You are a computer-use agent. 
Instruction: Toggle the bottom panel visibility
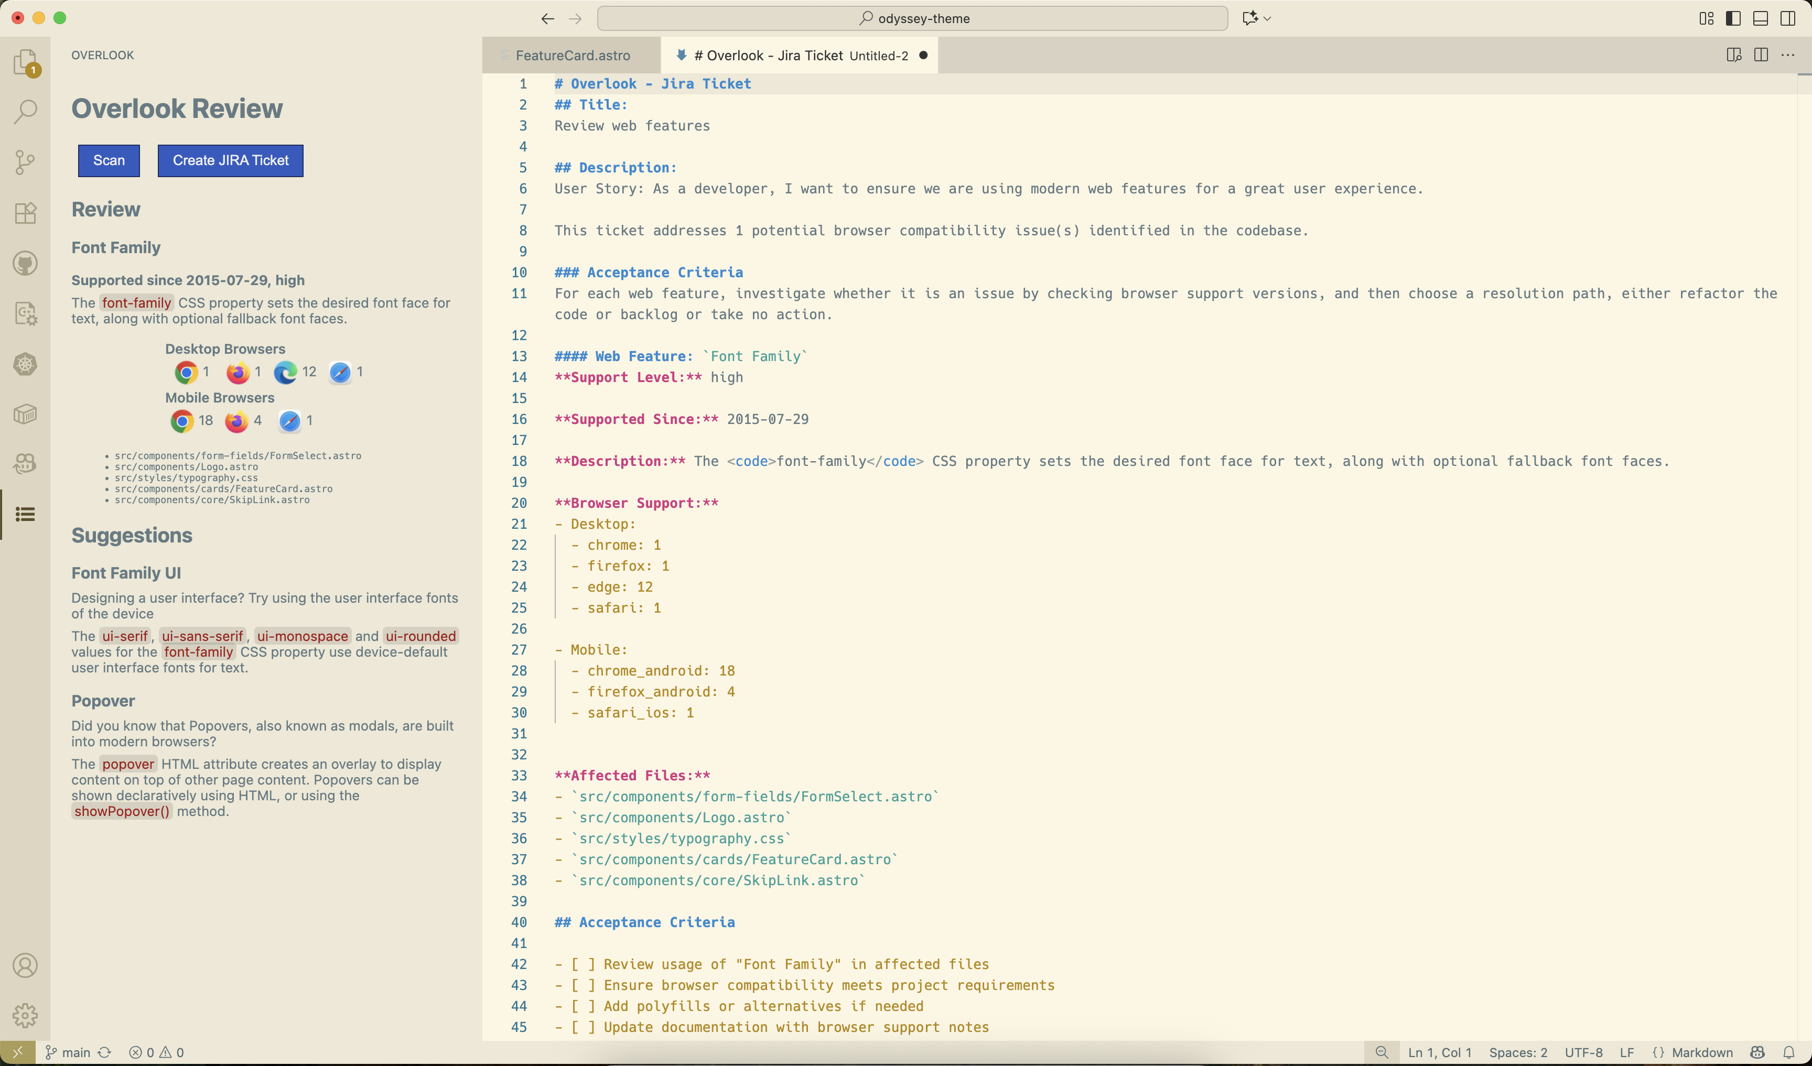coord(1760,19)
